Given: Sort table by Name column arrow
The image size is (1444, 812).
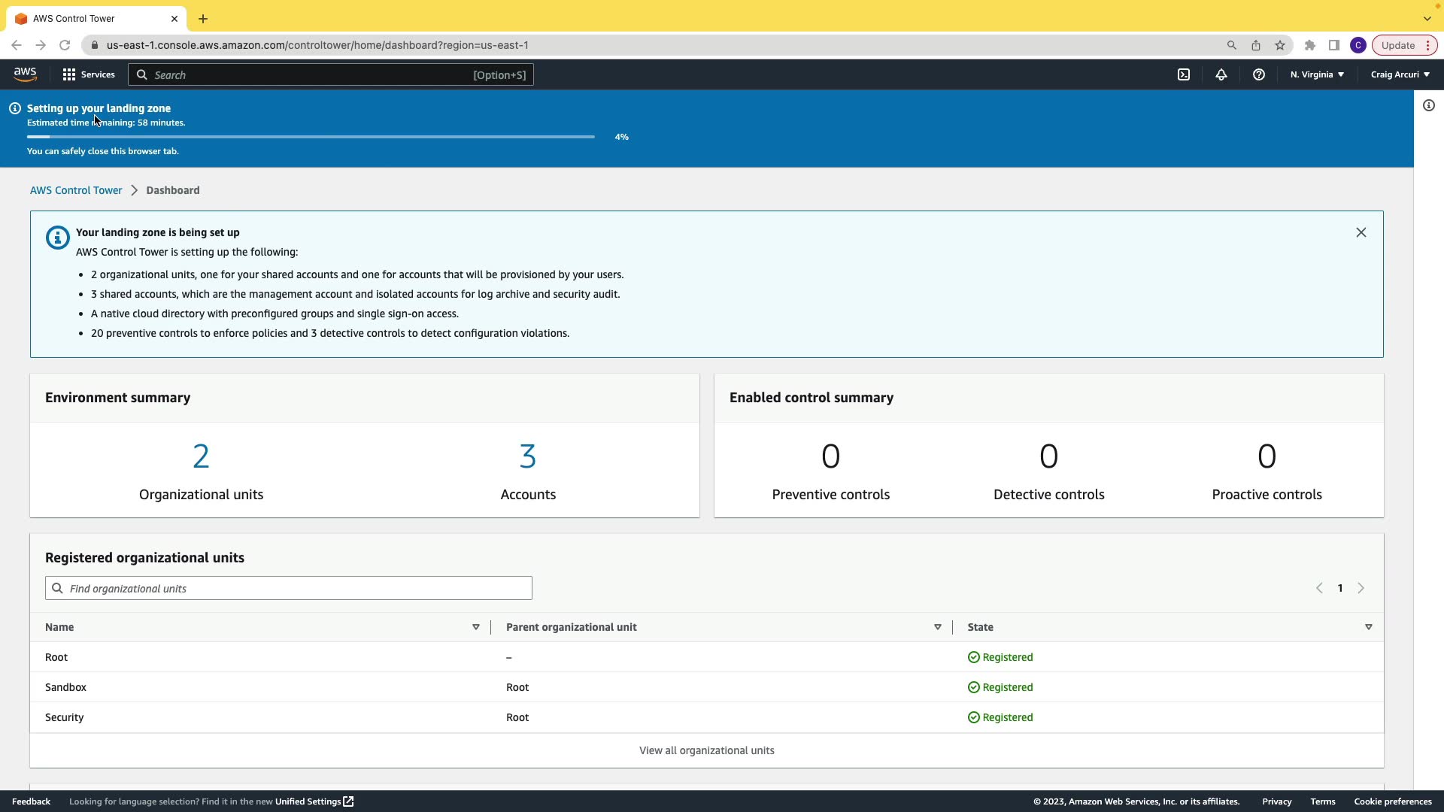Looking at the screenshot, I should [476, 627].
